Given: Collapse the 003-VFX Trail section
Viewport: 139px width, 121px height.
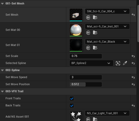Looking at the screenshot, I should 2,91.
